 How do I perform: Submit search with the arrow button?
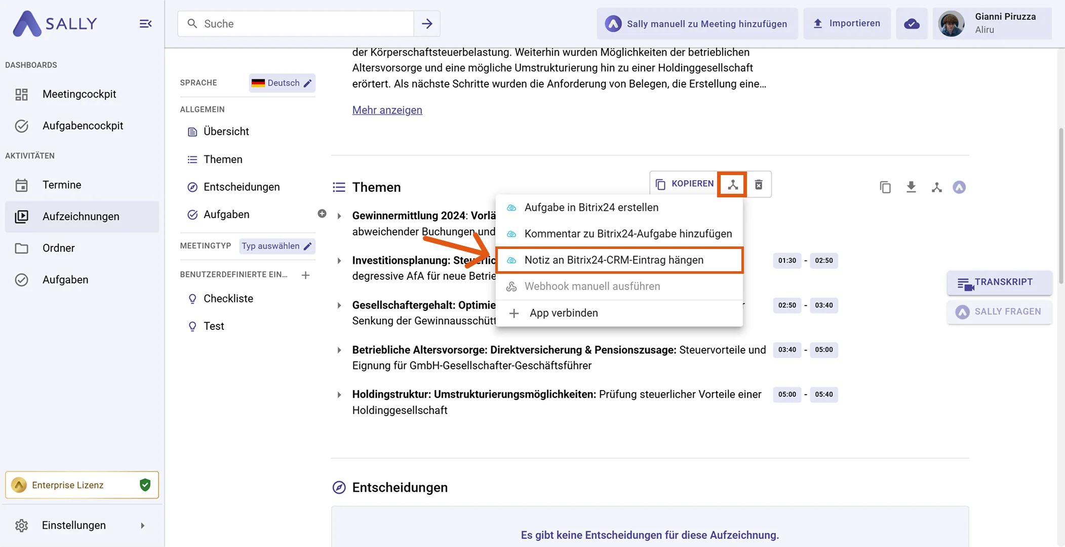(x=427, y=24)
